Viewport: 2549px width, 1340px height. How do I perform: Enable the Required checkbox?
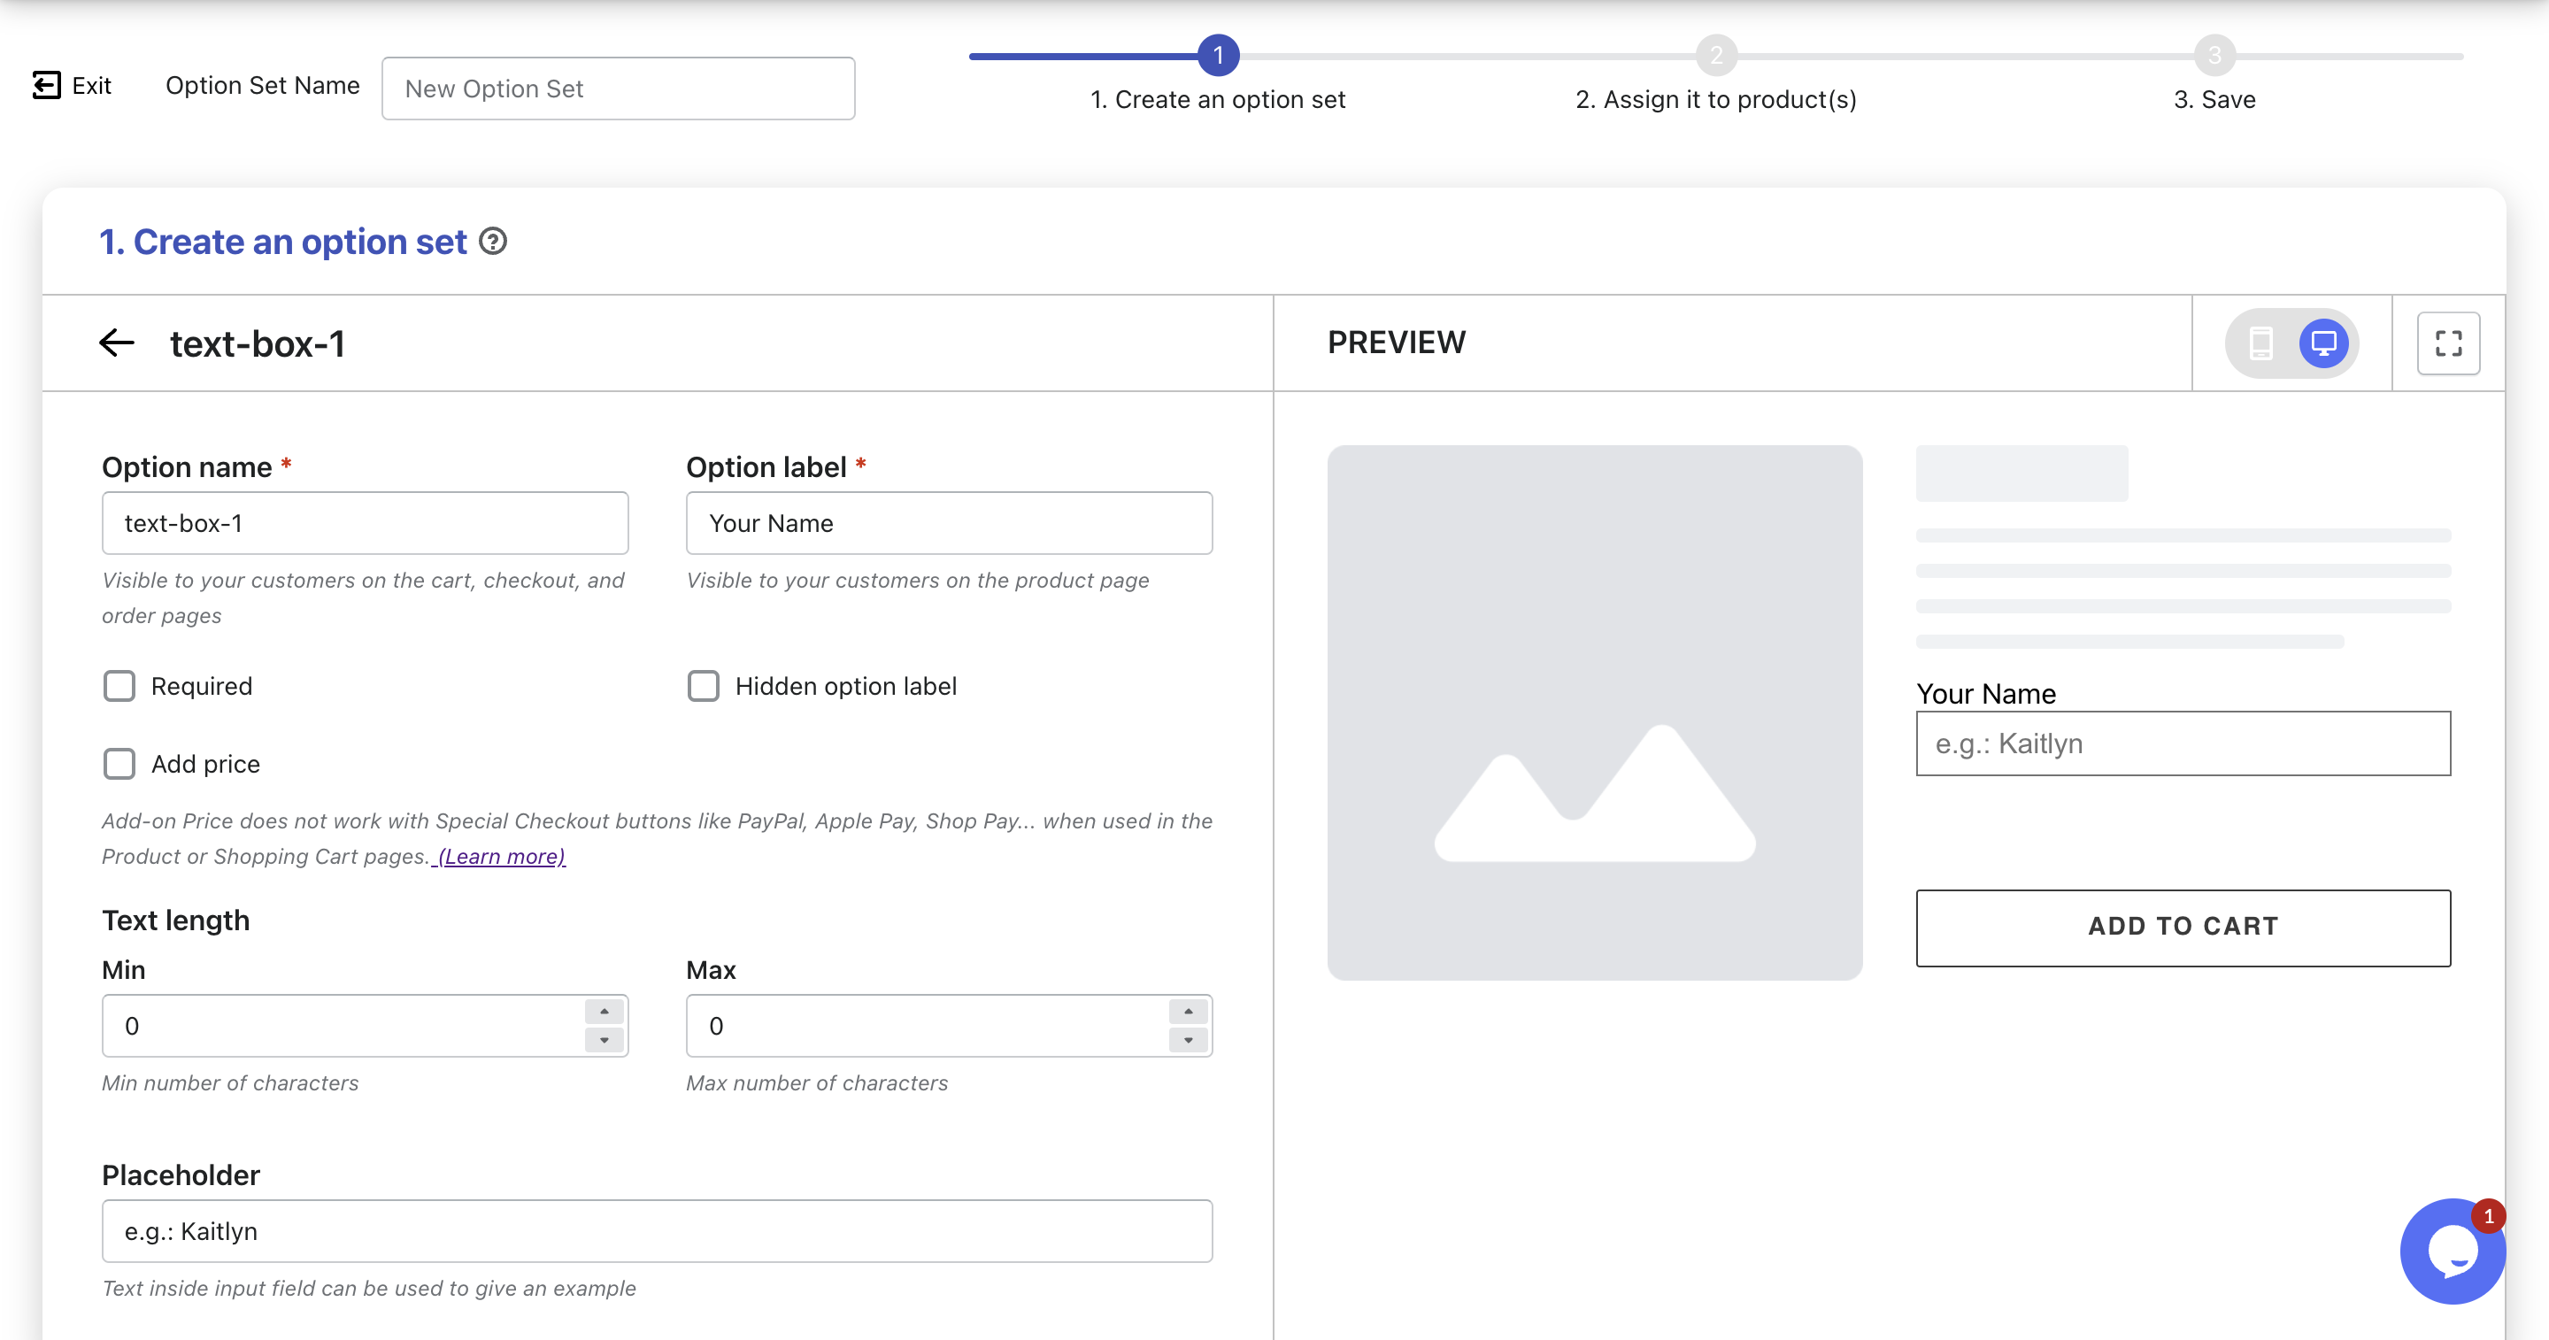(119, 686)
